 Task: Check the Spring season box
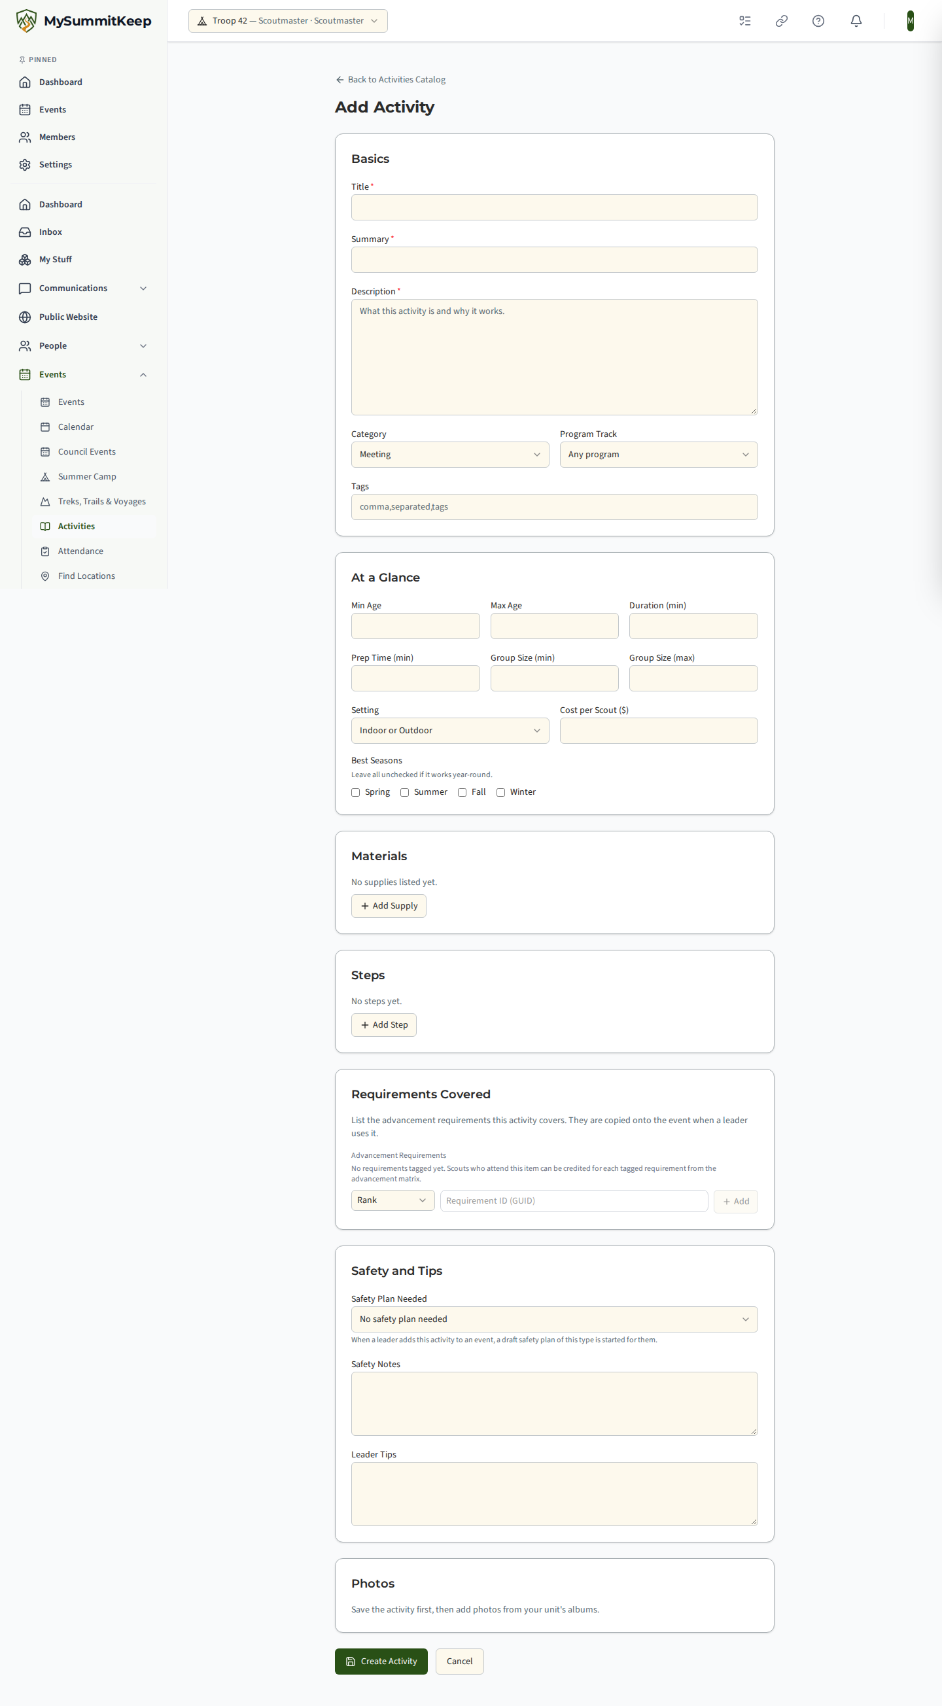[356, 793]
